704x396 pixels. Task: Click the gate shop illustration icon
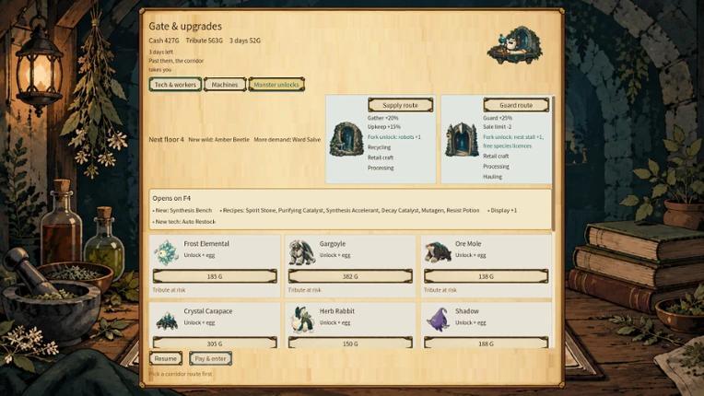click(514, 45)
